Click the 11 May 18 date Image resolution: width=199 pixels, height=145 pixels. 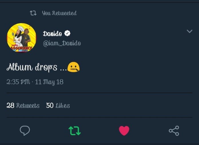click(49, 82)
